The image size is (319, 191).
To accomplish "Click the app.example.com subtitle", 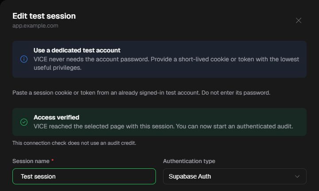I will click(35, 26).
